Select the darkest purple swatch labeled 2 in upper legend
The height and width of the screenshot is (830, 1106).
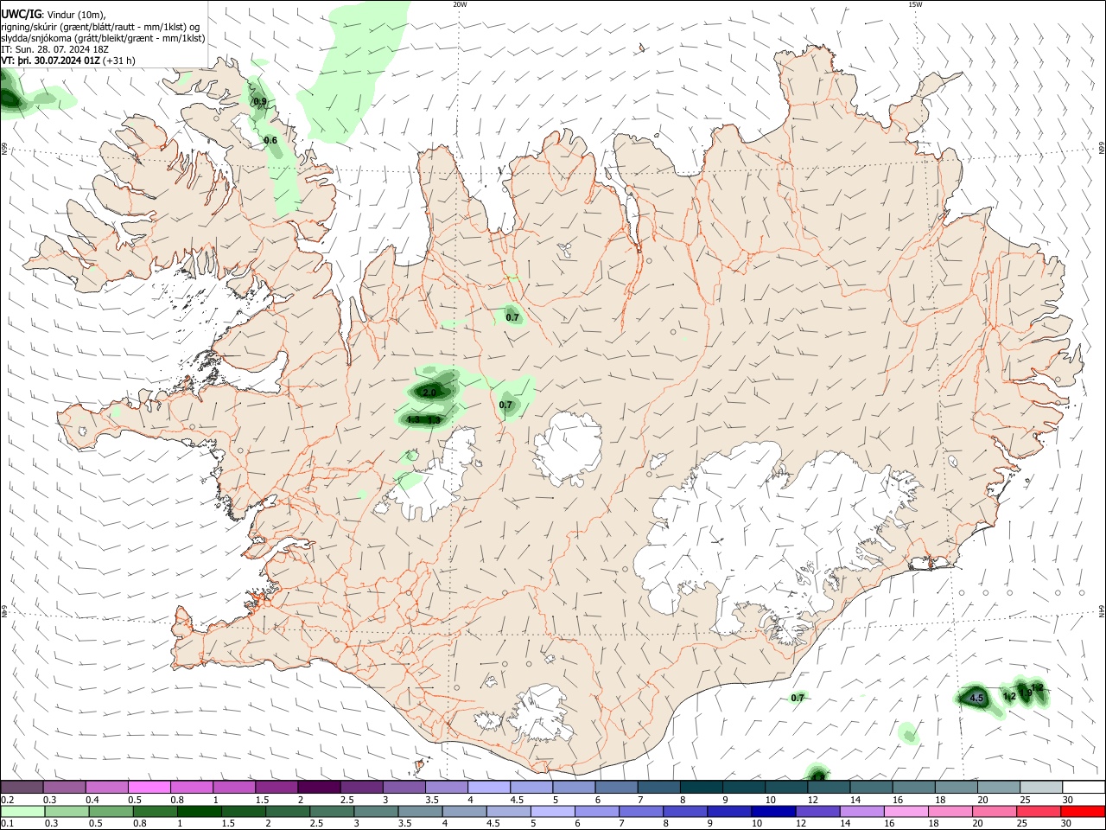319,788
